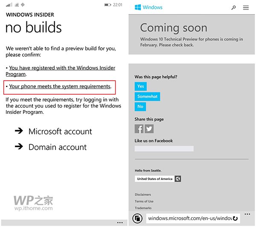Tap the battery status icon

pos(108,5)
